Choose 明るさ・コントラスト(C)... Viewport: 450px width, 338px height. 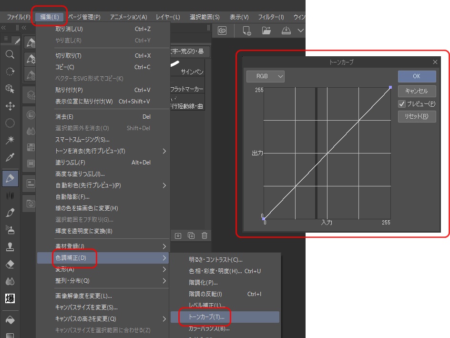[225, 260]
